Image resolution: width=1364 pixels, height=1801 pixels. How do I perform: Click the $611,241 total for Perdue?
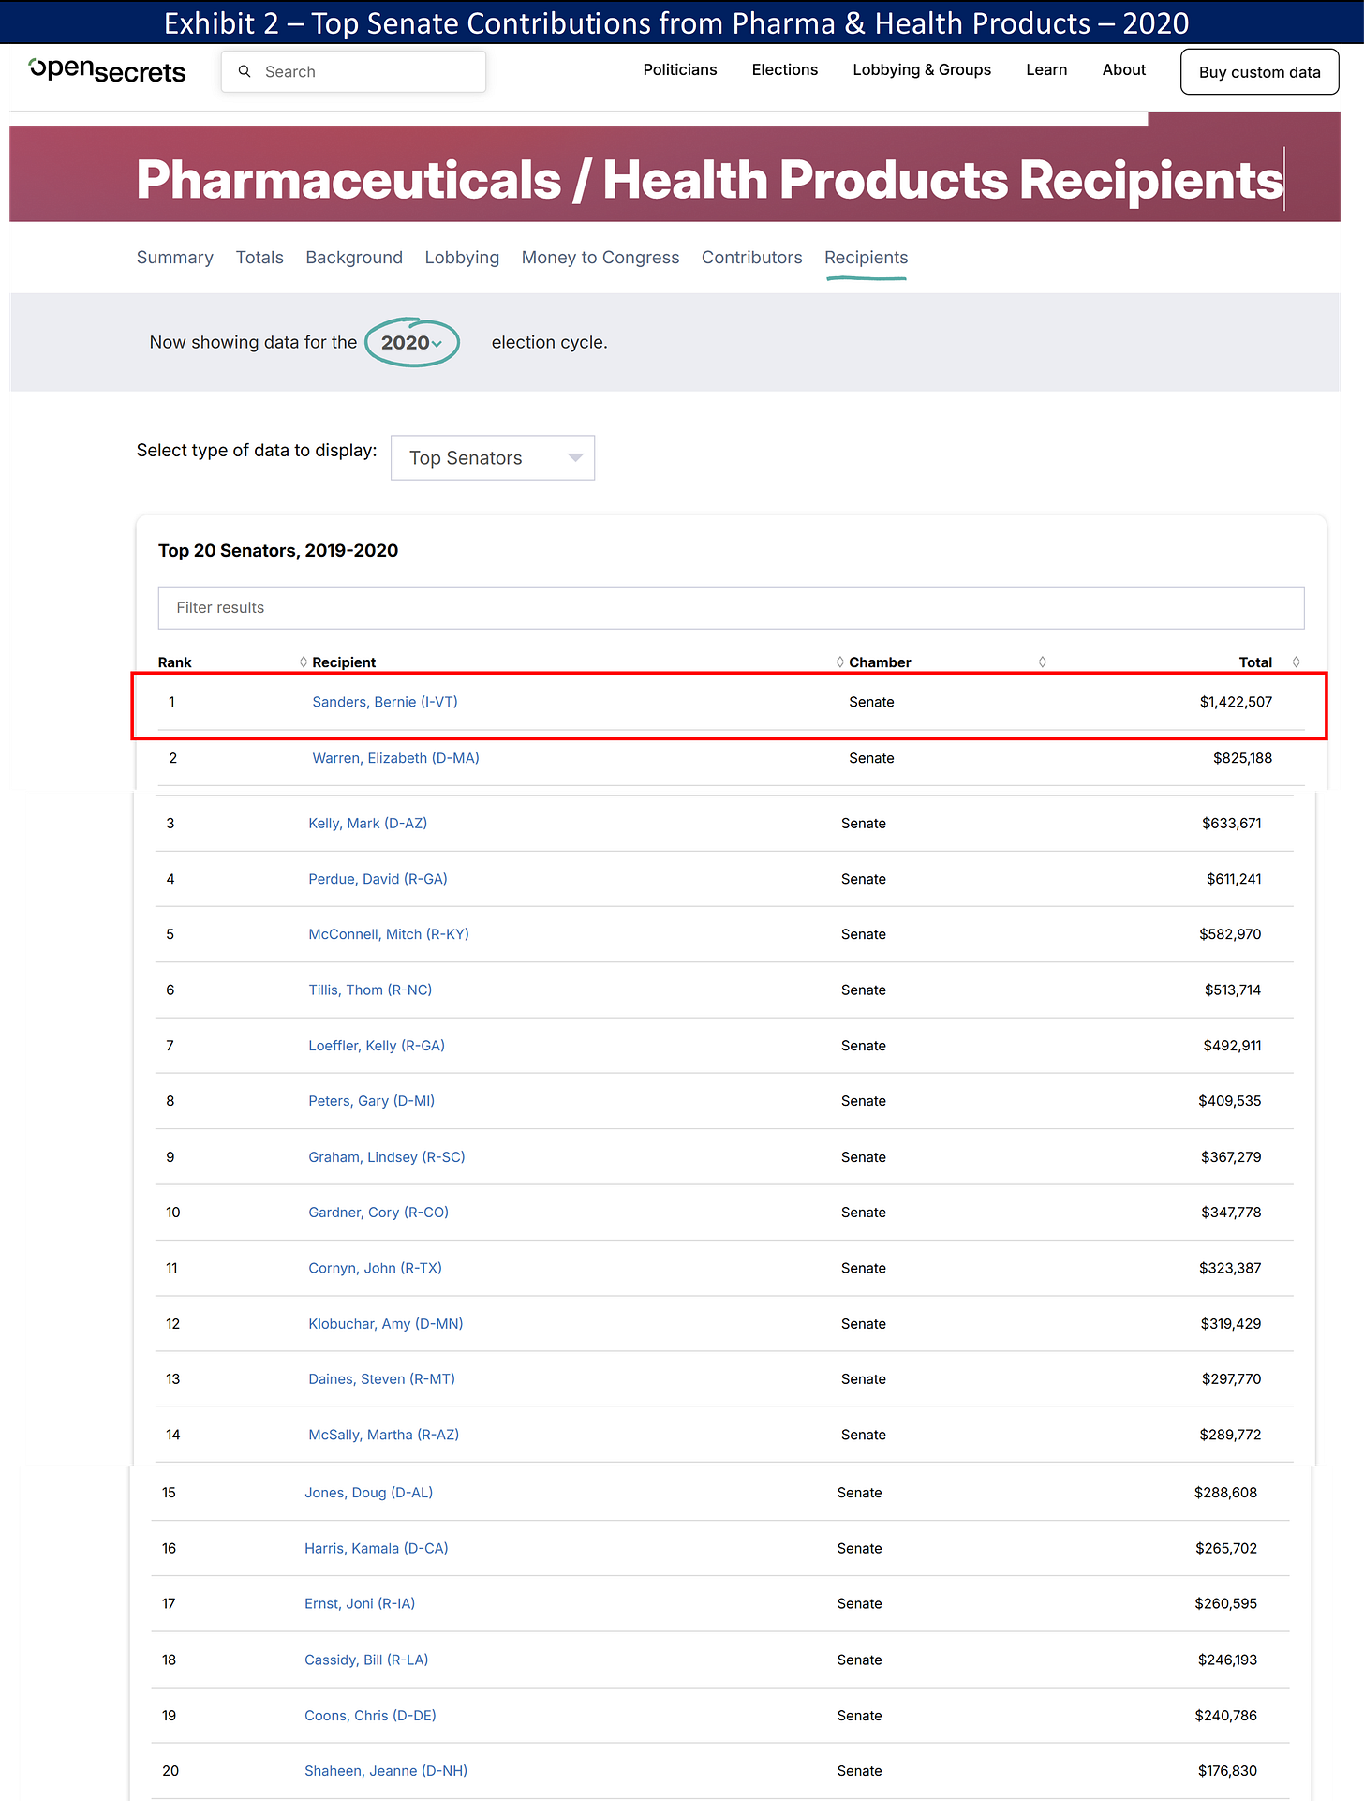1234,879
